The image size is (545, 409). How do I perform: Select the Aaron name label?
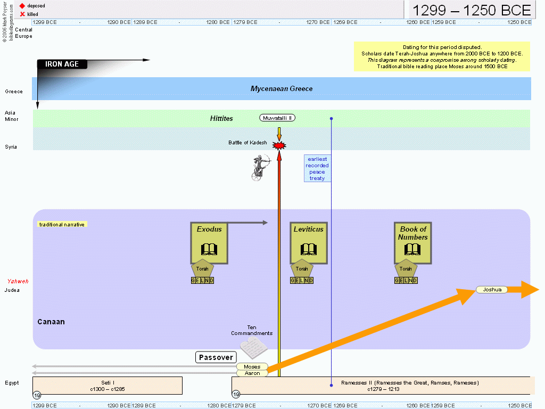coord(252,373)
